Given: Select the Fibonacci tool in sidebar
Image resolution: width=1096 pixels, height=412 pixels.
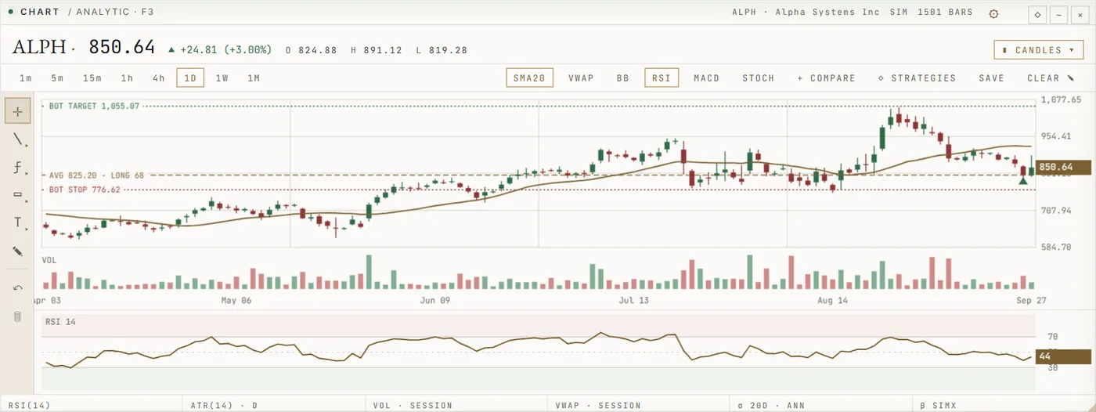Looking at the screenshot, I should pos(17,167).
